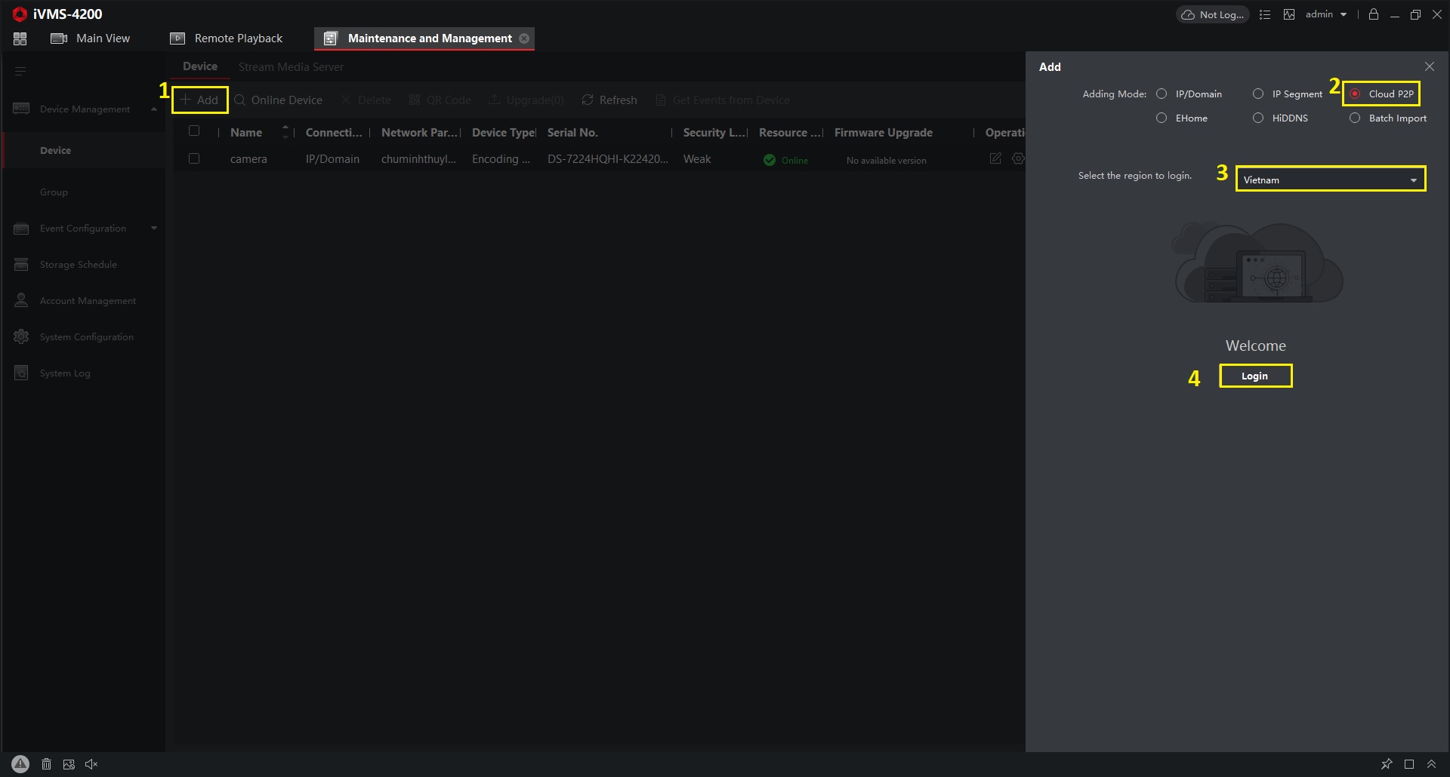The image size is (1450, 777).
Task: Click Get Events from Device
Action: pos(723,100)
